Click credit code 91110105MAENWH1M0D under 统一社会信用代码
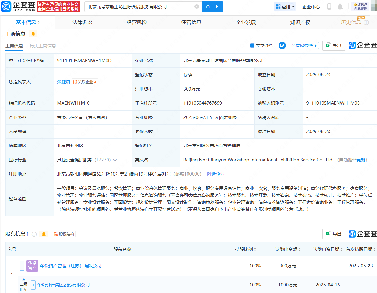Image resolution: width=377 pixels, height=293 pixels. tap(84, 61)
